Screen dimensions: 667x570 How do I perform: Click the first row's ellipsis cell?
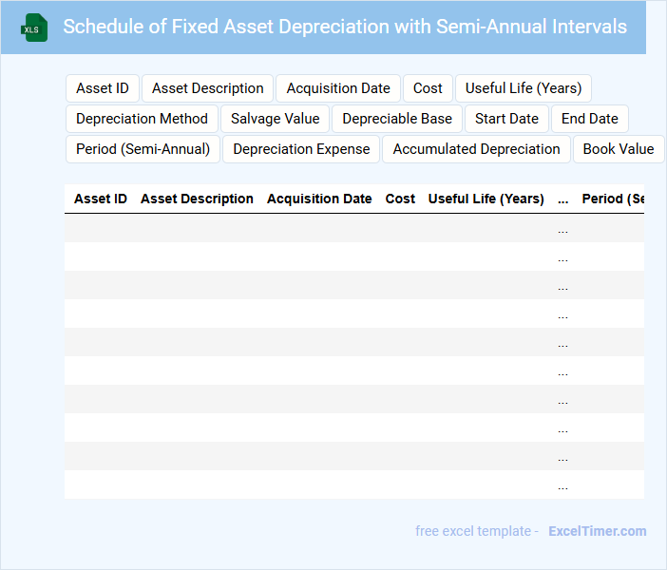[x=563, y=229]
